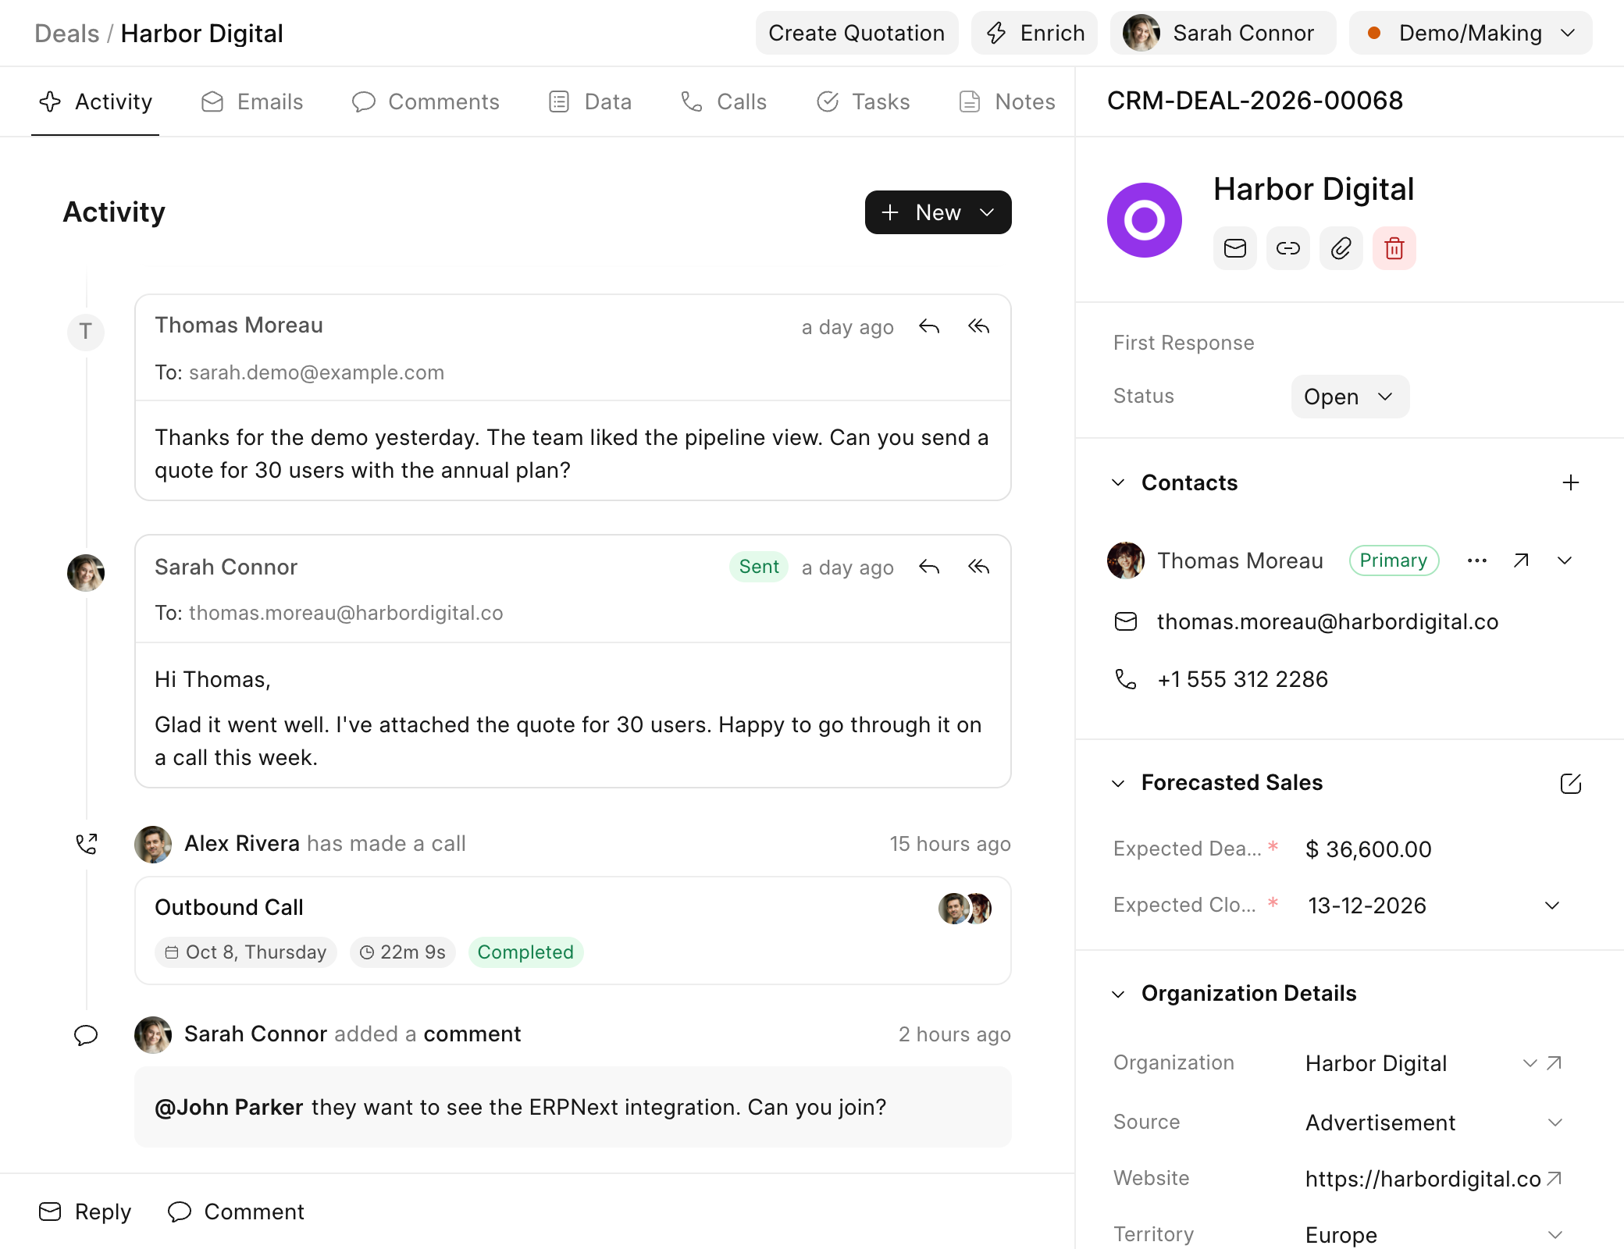The image size is (1624, 1249).
Task: Switch to the Comments tab
Action: [x=426, y=101]
